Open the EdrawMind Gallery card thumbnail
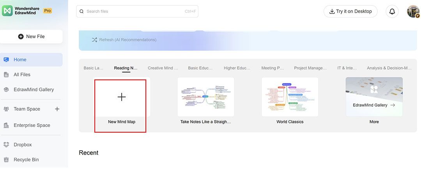The height and width of the screenshot is (173, 421). pyautogui.click(x=374, y=97)
